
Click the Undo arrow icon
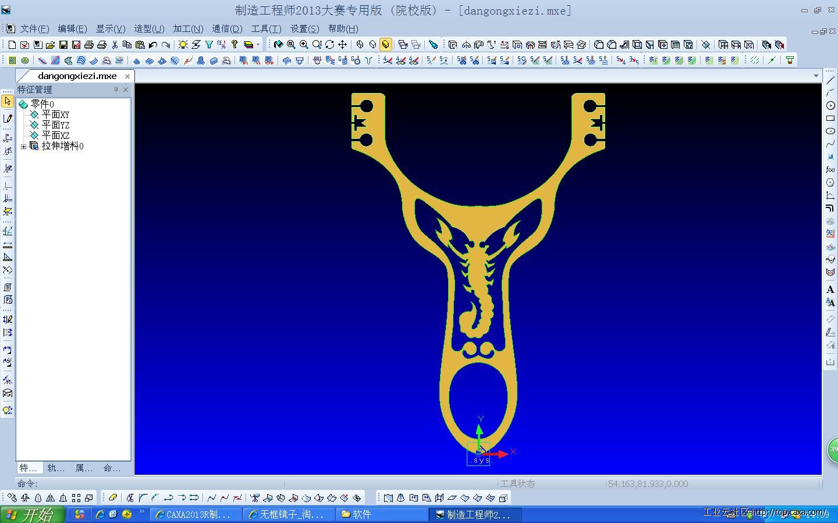pos(153,45)
